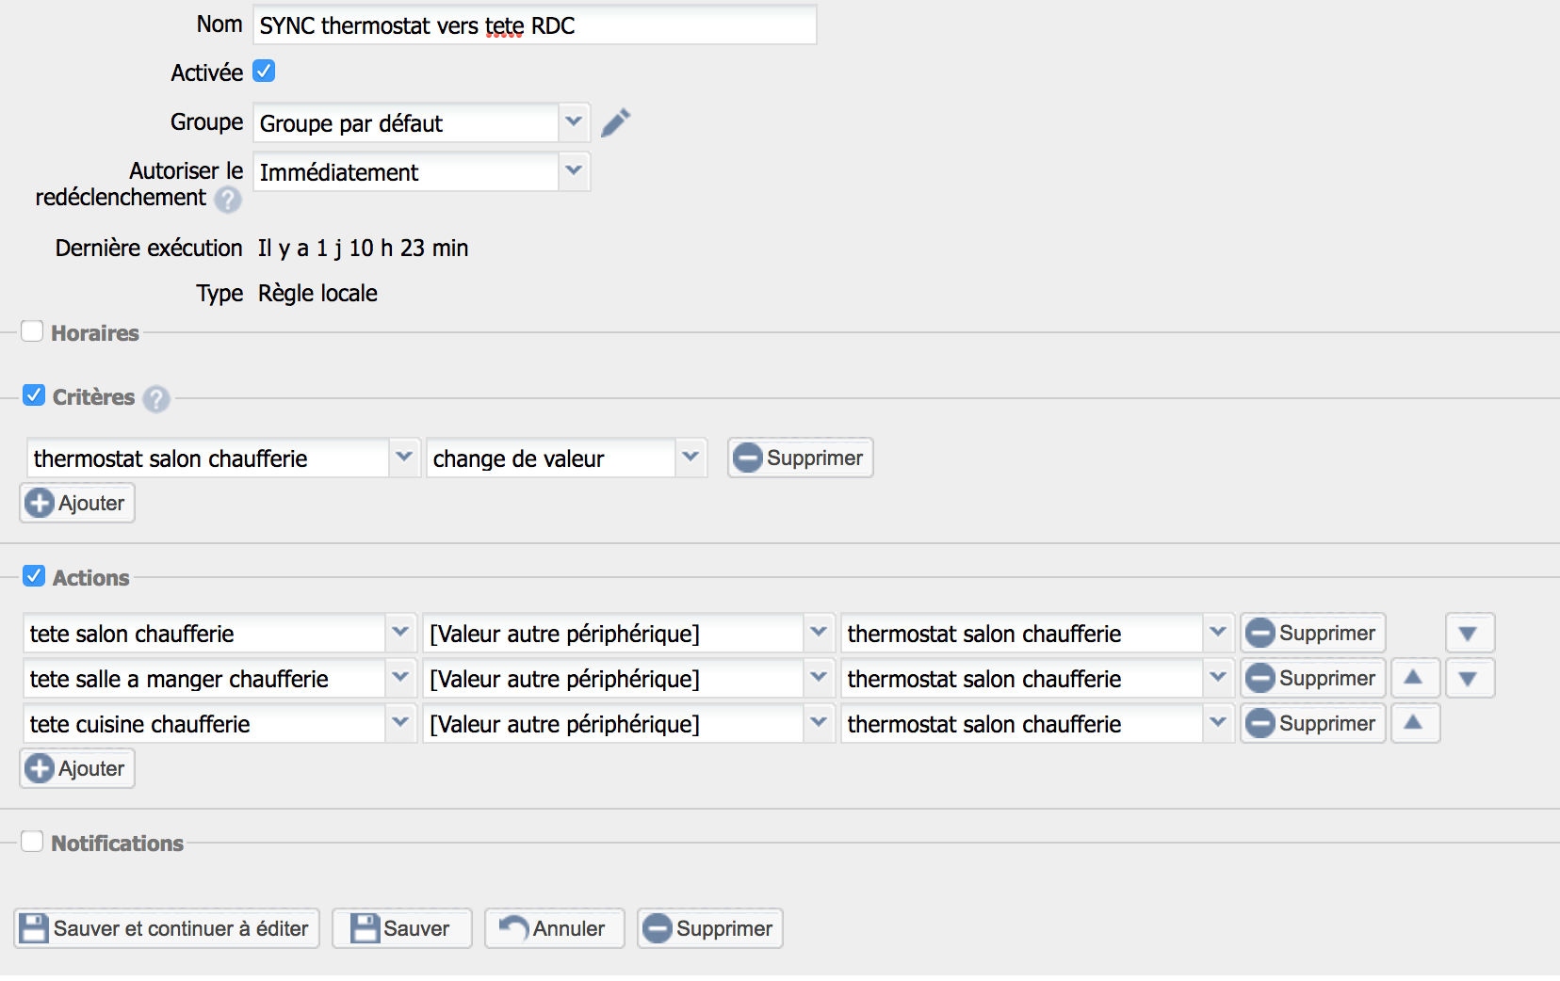Image resolution: width=1560 pixels, height=981 pixels.
Task: Uncheck the Activée checkbox
Action: (264, 72)
